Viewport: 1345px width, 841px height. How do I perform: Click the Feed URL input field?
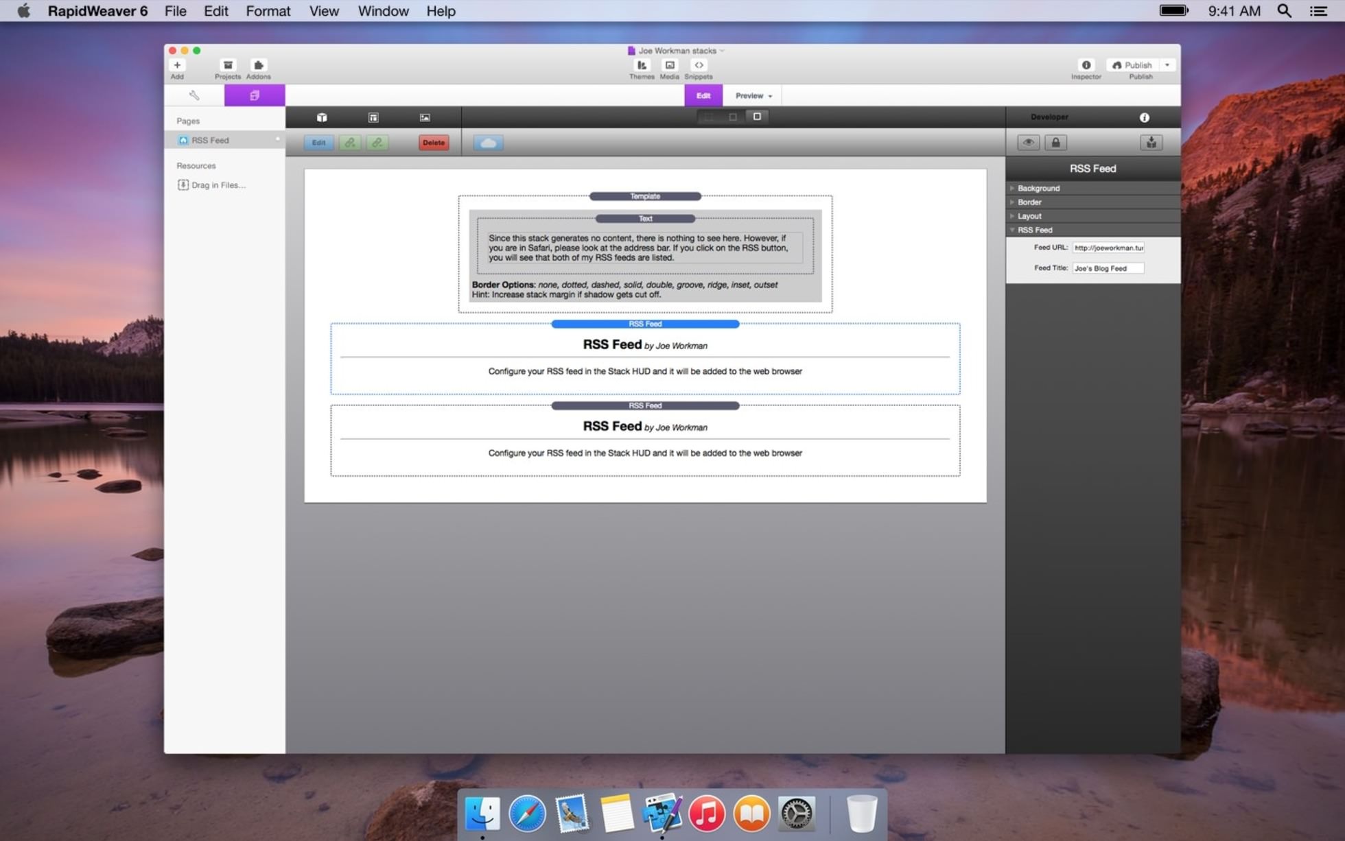click(x=1108, y=248)
